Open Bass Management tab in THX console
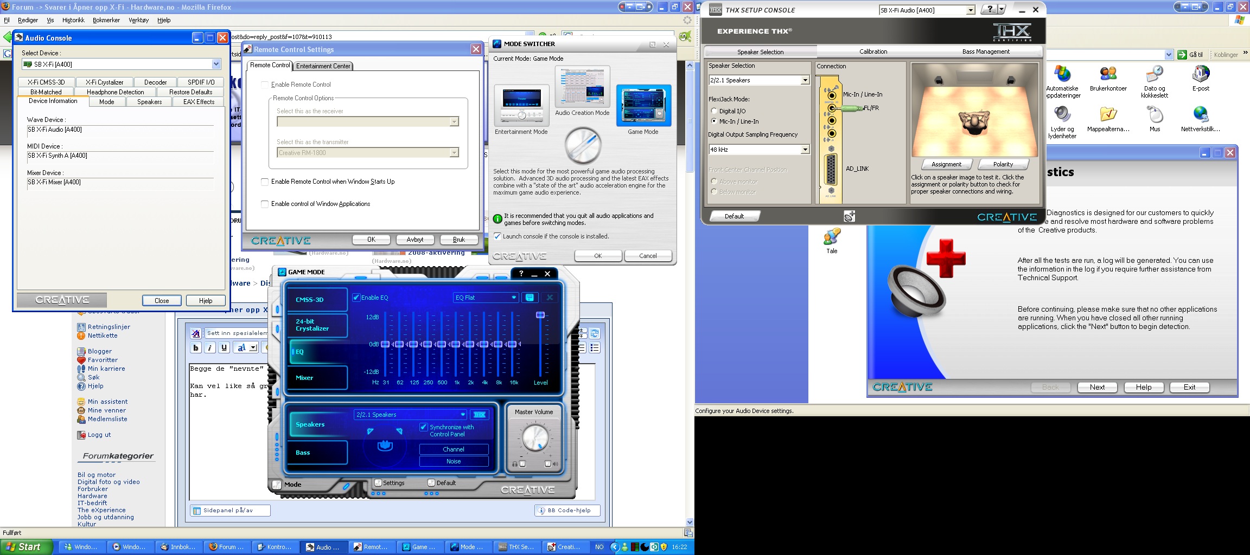Screen dimensions: 1250x555 click(986, 52)
